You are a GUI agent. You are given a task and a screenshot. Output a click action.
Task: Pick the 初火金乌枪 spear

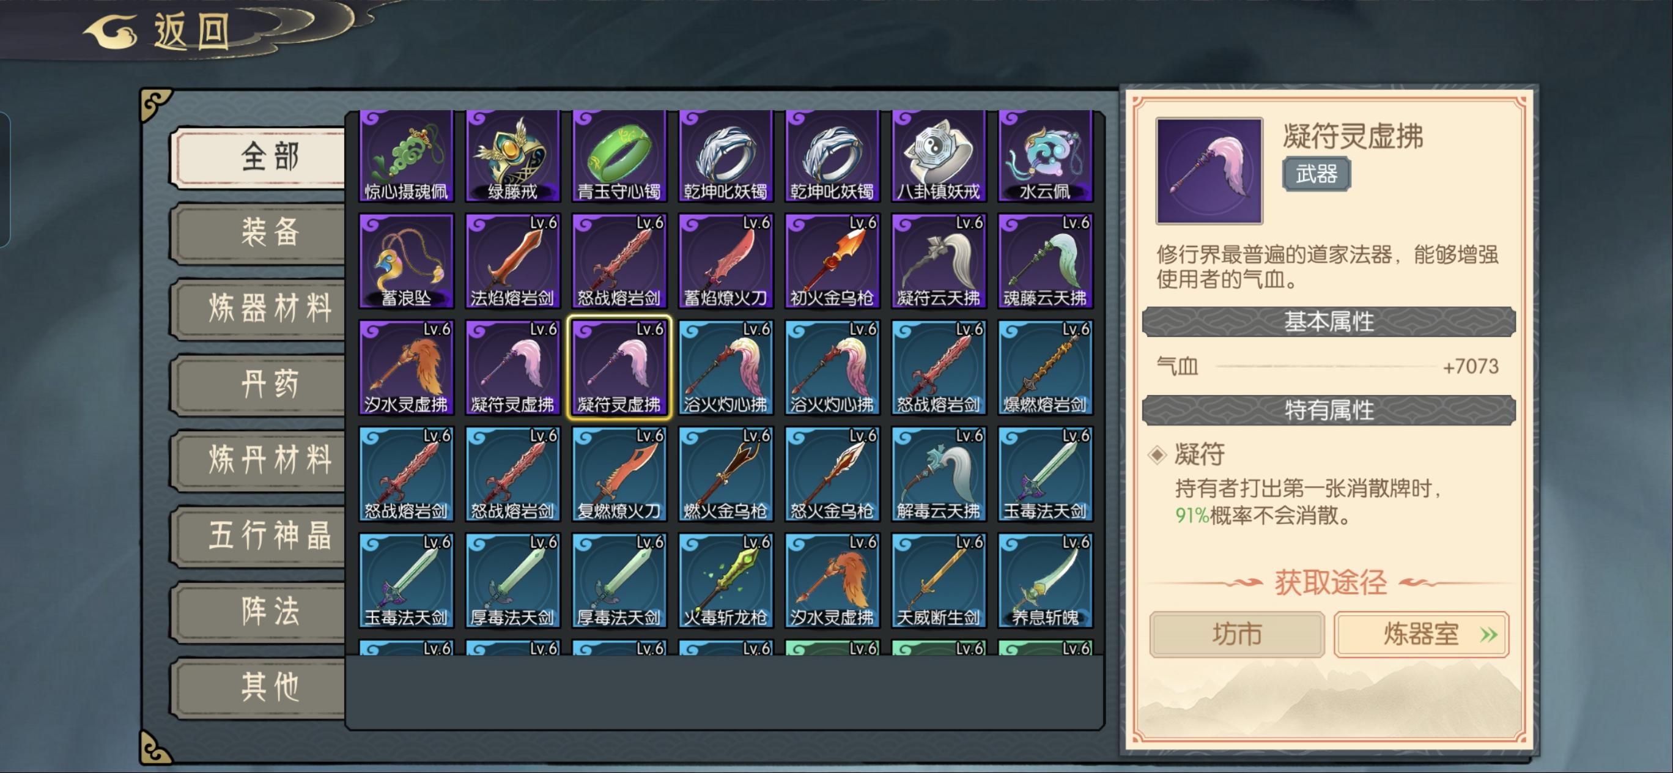click(832, 261)
